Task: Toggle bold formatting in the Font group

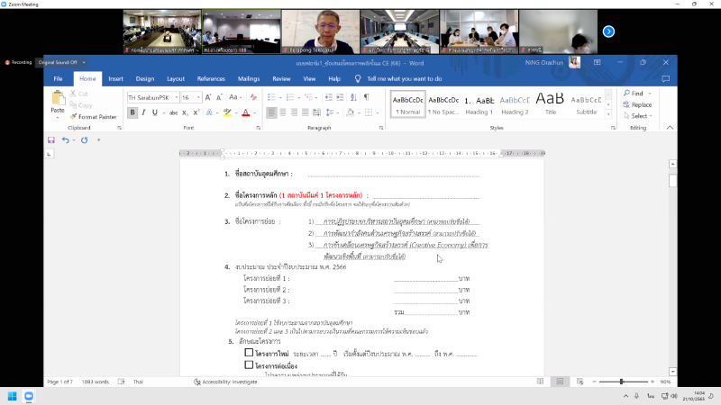Action: [x=132, y=112]
